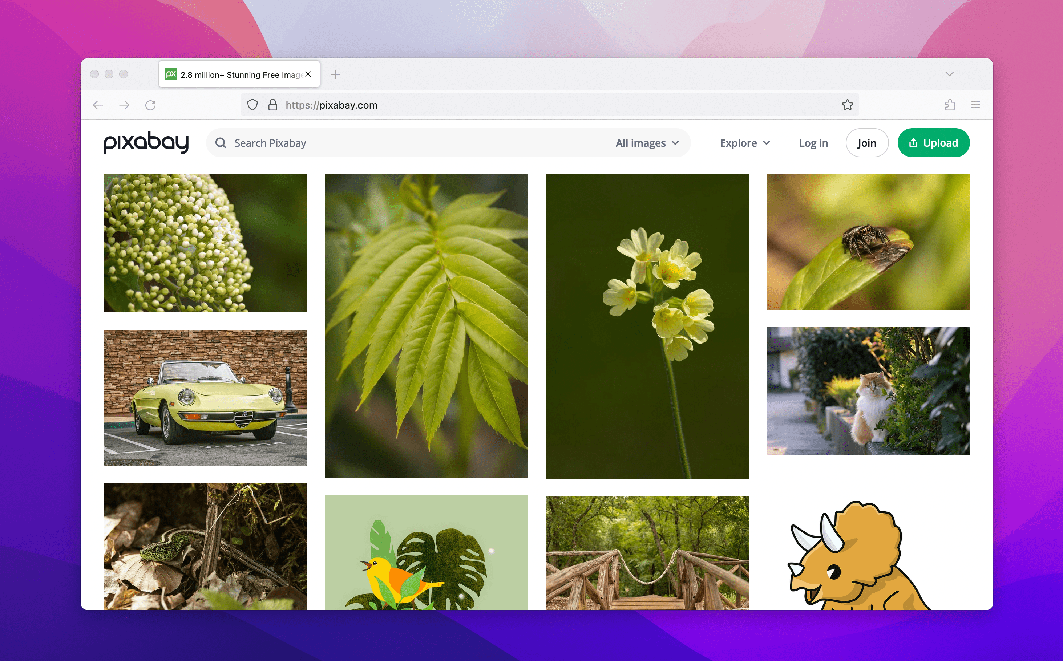Reload the Pixabay page

point(150,105)
